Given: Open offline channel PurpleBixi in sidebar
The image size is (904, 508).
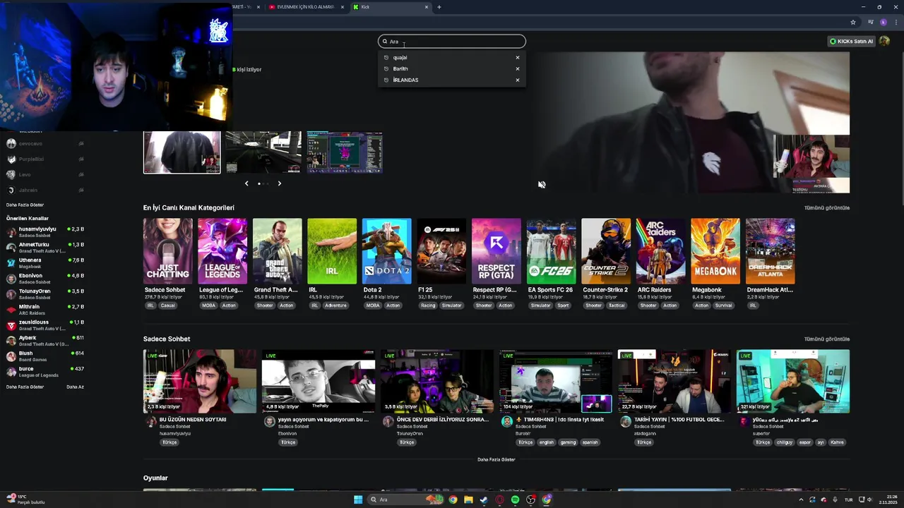Looking at the screenshot, I should click(x=44, y=159).
